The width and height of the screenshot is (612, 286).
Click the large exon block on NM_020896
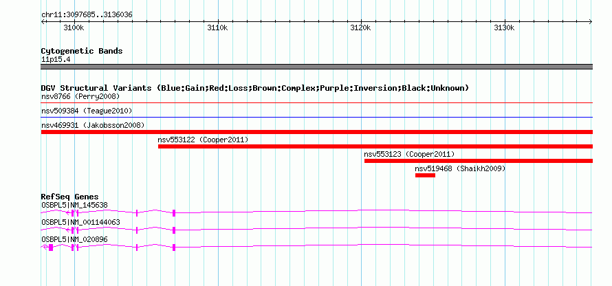(x=51, y=247)
